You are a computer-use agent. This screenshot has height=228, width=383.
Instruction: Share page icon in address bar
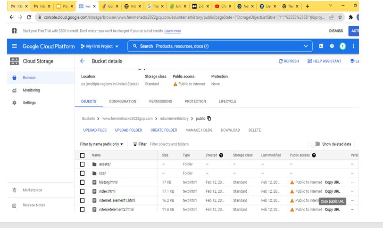(x=331, y=17)
